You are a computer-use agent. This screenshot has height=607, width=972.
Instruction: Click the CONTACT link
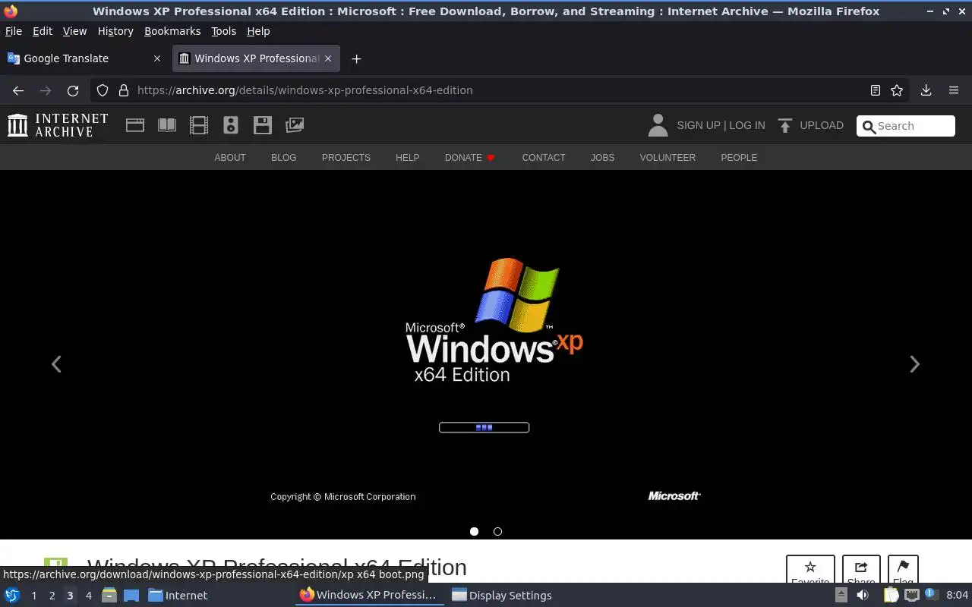tap(544, 158)
